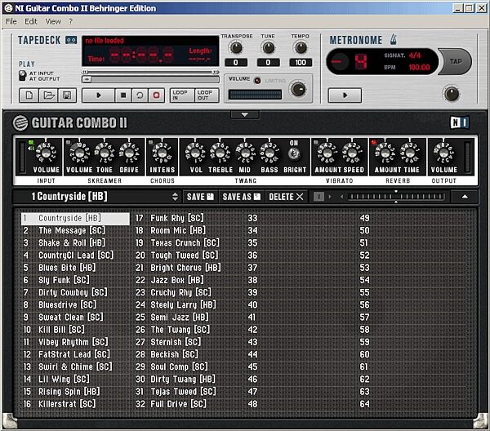Collapse the preset list with the up arrow
Image resolution: width=490 pixels, height=431 pixels.
click(465, 197)
